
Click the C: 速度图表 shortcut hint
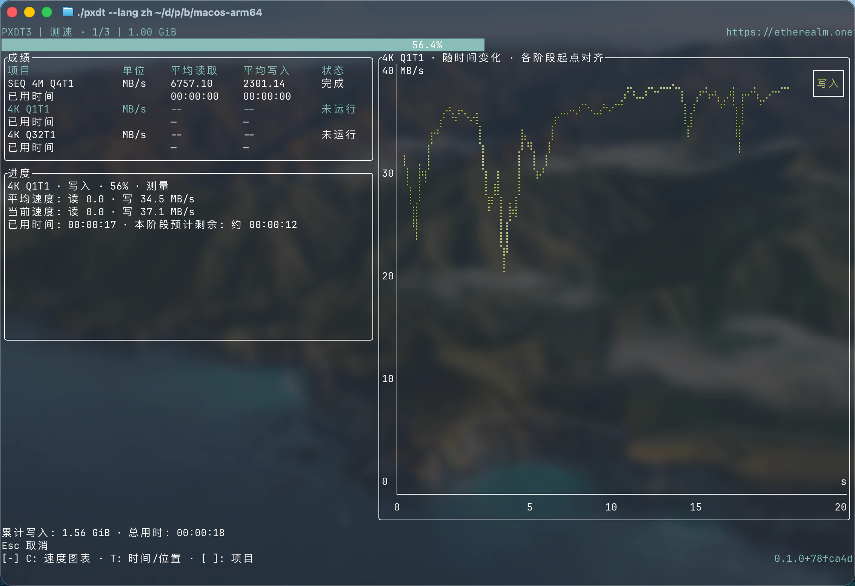[58, 558]
